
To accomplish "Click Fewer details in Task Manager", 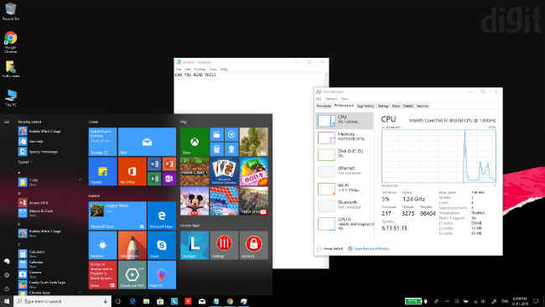I will pos(330,248).
